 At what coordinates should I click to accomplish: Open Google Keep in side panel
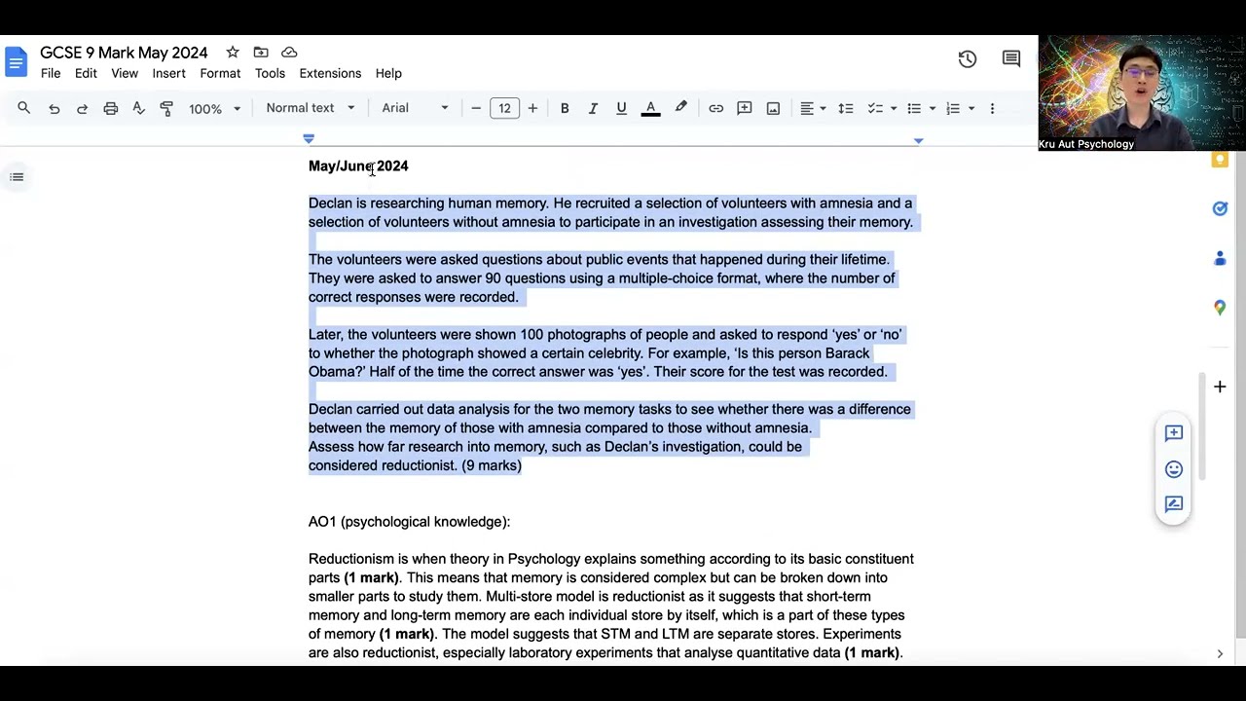coord(1220,160)
